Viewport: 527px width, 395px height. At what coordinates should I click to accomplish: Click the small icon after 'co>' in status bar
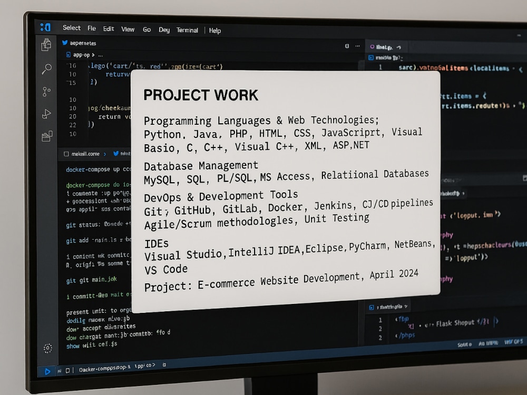(x=164, y=364)
